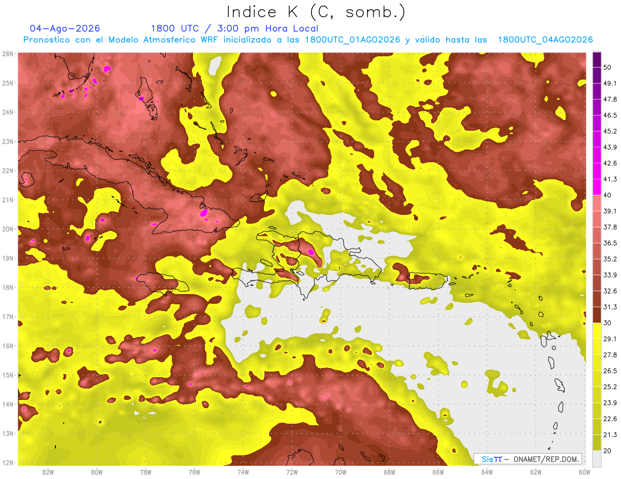Click the '76W' longitude label

tap(194, 472)
